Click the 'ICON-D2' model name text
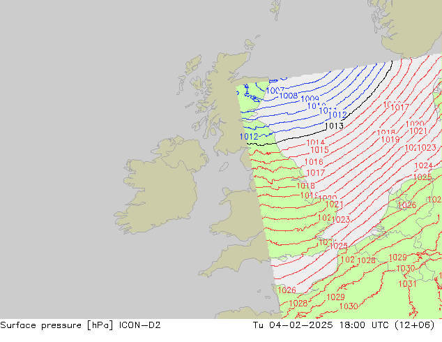This screenshot has width=442, height=342. 139,325
